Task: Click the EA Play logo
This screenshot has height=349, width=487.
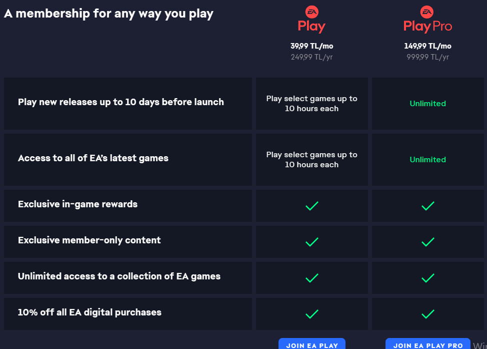Action: [311, 20]
